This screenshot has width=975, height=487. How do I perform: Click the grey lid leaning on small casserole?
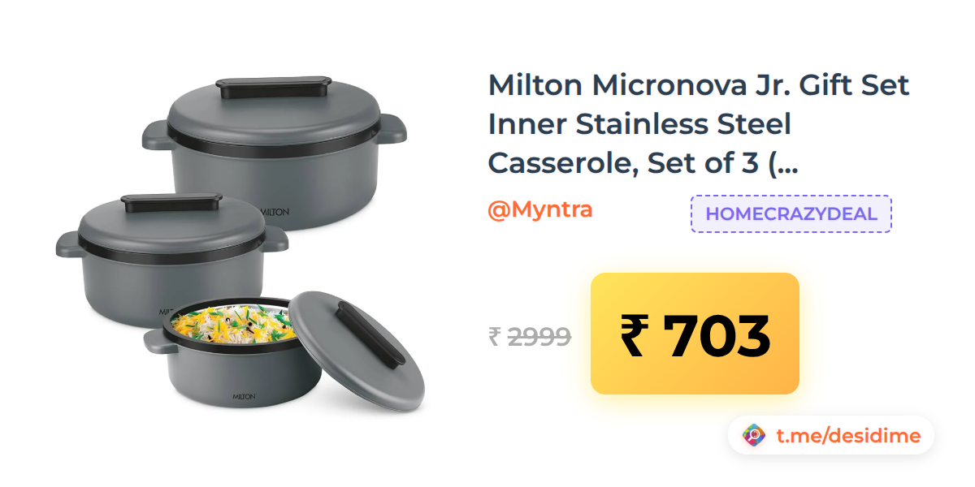(x=357, y=351)
